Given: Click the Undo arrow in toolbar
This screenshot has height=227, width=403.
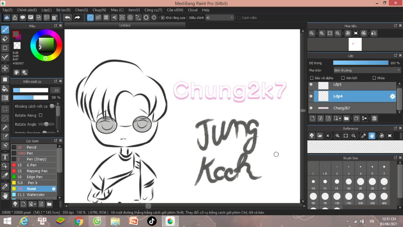Looking at the screenshot, I should pos(67,17).
